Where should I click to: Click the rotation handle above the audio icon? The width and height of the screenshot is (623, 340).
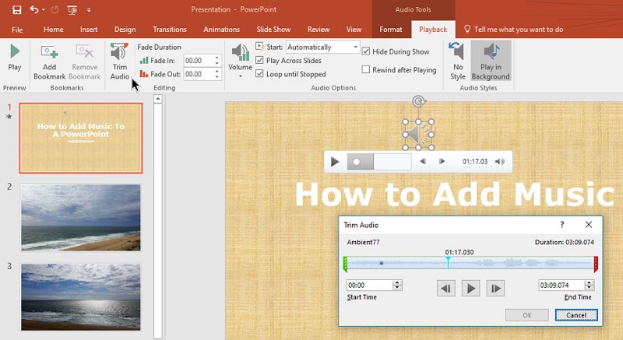(x=418, y=102)
